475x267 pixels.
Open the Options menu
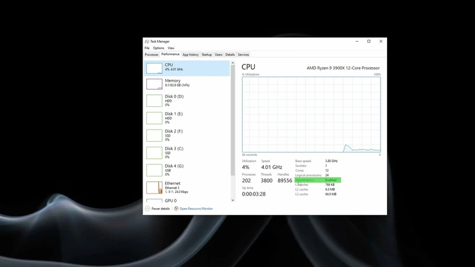[158, 48]
